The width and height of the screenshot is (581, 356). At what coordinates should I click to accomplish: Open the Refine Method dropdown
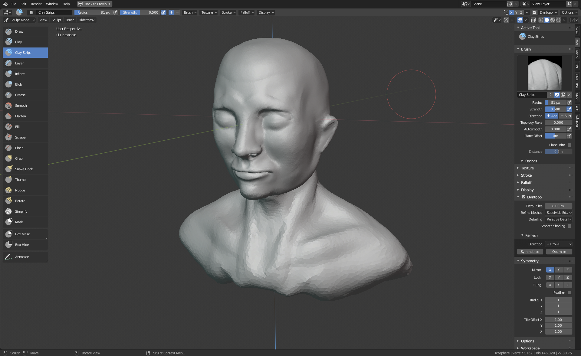pyautogui.click(x=559, y=213)
